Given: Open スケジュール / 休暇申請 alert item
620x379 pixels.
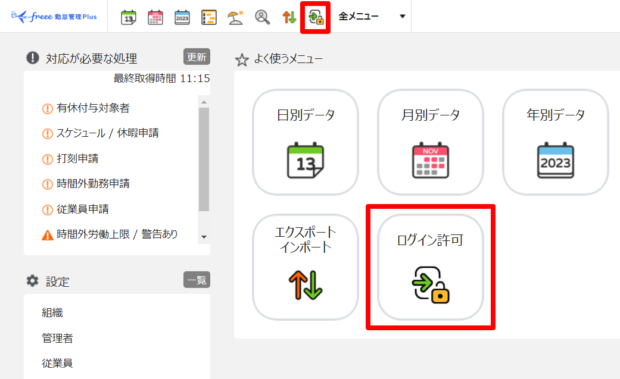Looking at the screenshot, I should (x=108, y=133).
